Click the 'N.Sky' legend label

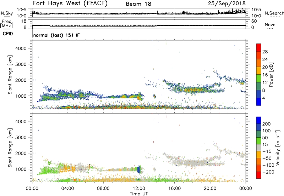[7, 13]
